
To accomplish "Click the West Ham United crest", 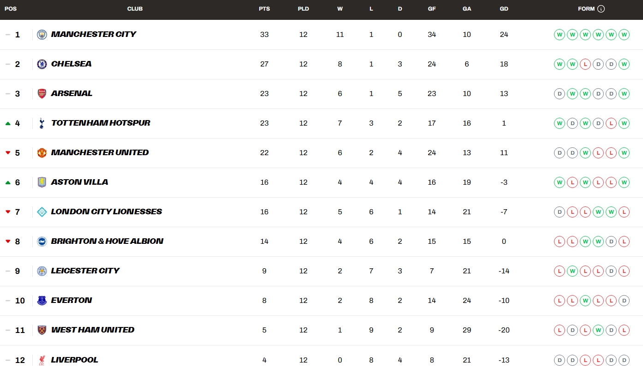I will point(42,330).
